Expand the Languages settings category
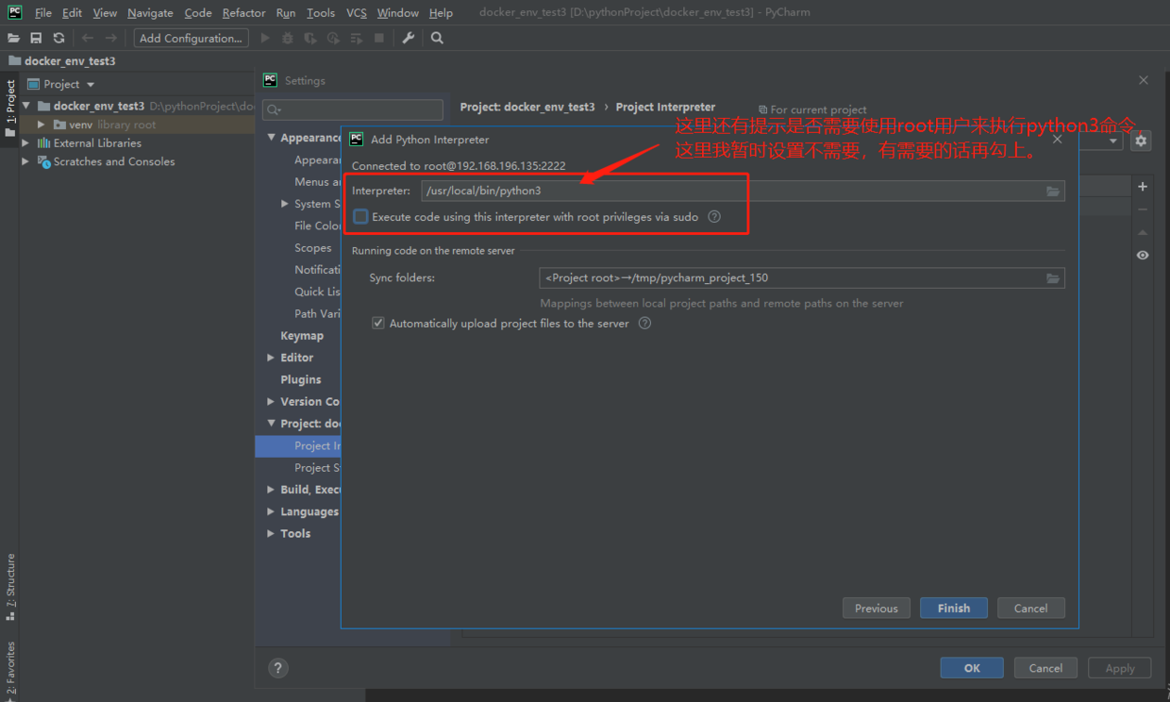Screen dimensions: 1170x702 272,511
